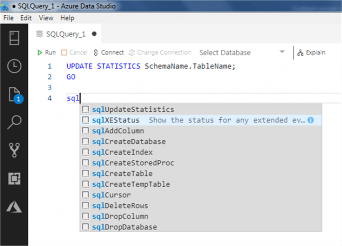Open the Task History clock icon
342x246 pixels.
pos(14,66)
